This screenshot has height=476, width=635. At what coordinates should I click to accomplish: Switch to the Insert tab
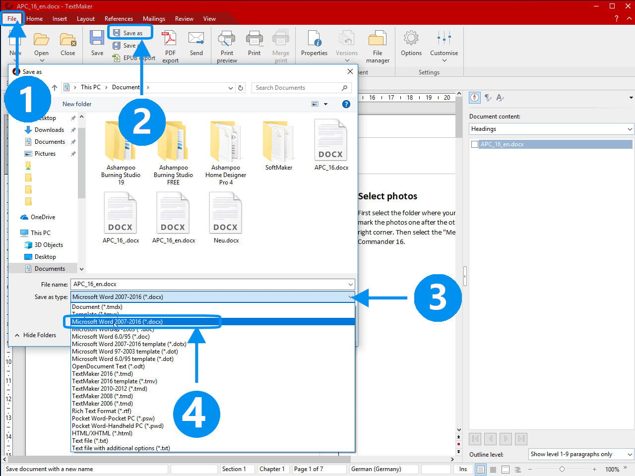click(x=60, y=19)
